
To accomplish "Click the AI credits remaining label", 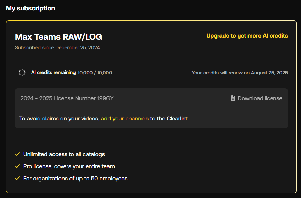I will (x=53, y=73).
